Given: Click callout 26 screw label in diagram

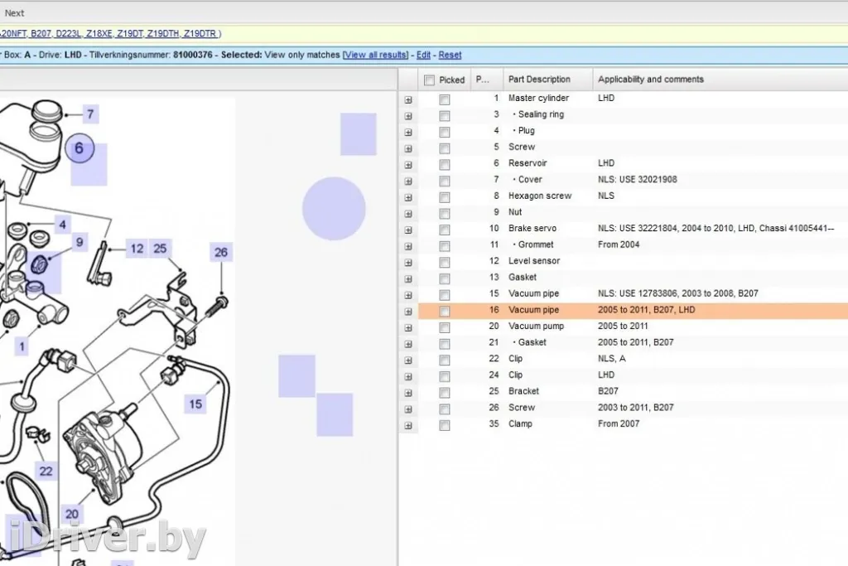Looking at the screenshot, I should [220, 253].
